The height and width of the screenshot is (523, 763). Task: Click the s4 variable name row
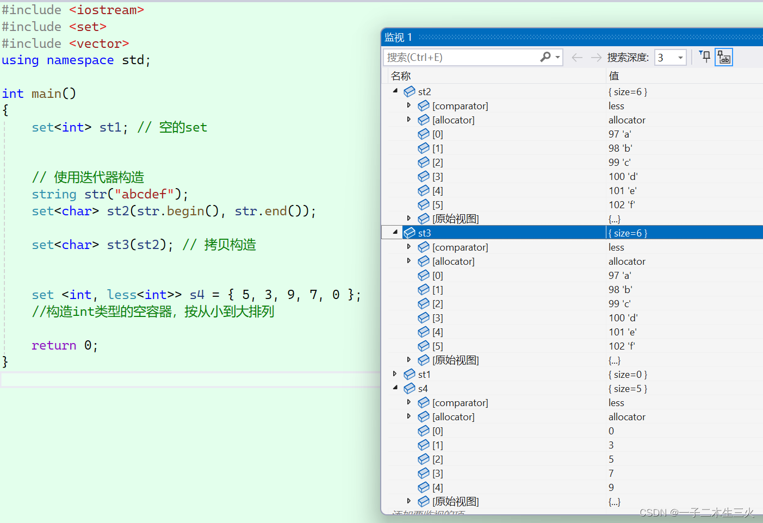coord(423,388)
